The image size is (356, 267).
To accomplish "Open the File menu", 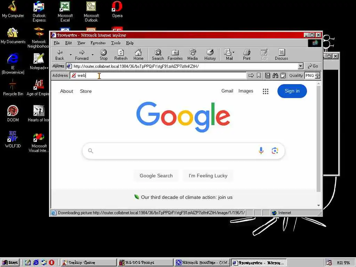I will click(57, 43).
